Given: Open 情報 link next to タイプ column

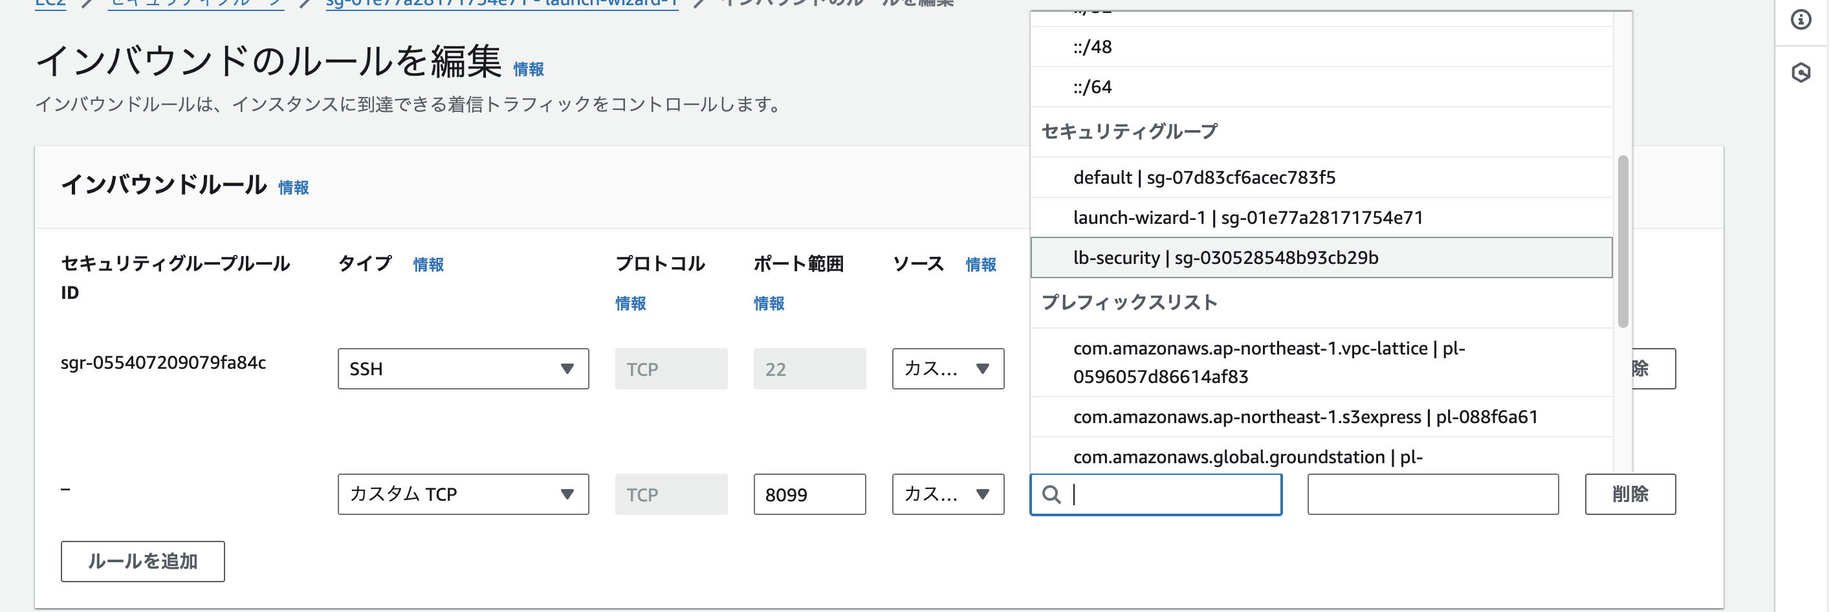Looking at the screenshot, I should click(x=428, y=265).
